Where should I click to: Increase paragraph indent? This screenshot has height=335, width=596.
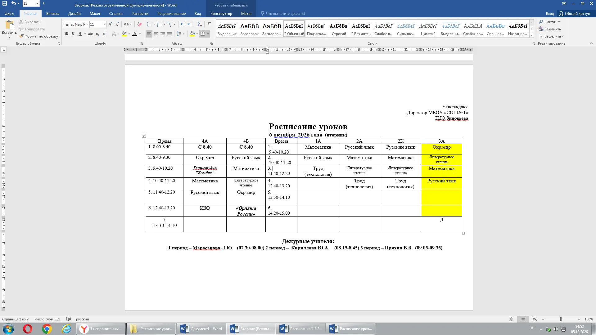pyautogui.click(x=190, y=24)
